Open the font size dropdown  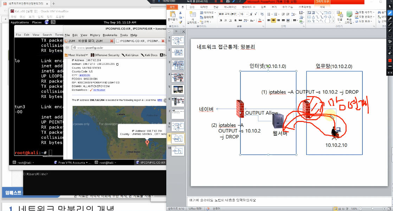(x=247, y=14)
